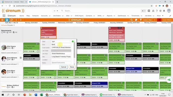Click the shift popup vertical scrollbar
Image resolution: width=173 pixels, height=97 pixels.
click(75, 50)
